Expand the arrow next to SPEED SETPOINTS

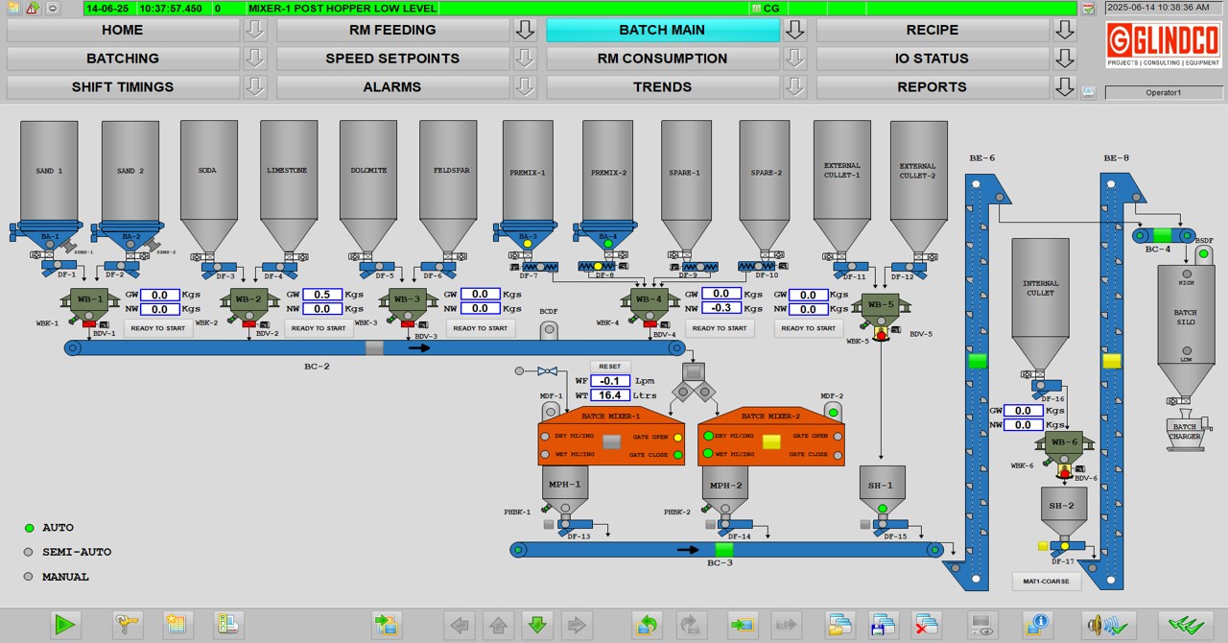coord(525,59)
